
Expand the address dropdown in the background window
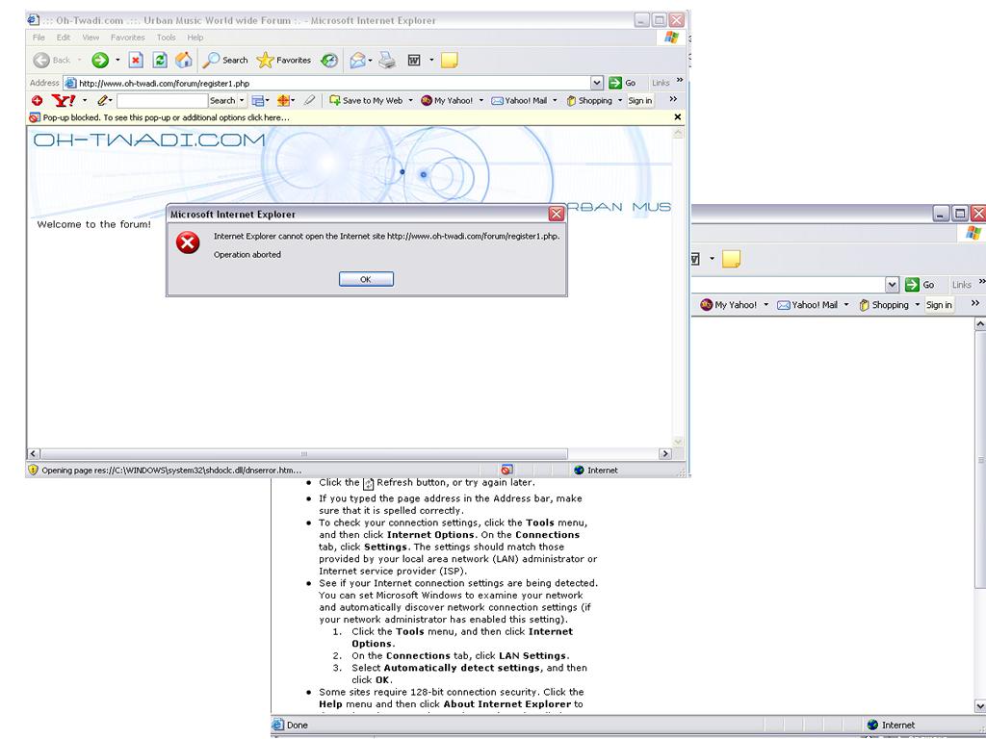(893, 285)
